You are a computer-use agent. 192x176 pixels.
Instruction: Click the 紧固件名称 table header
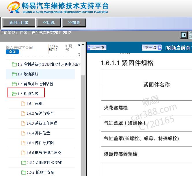tap(156, 85)
